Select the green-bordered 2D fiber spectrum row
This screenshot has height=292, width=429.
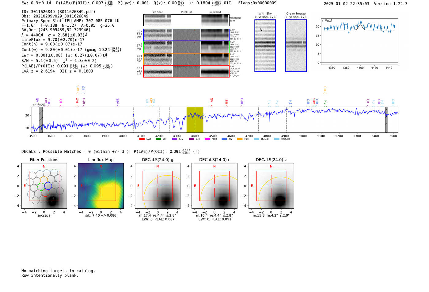(x=186, y=47)
